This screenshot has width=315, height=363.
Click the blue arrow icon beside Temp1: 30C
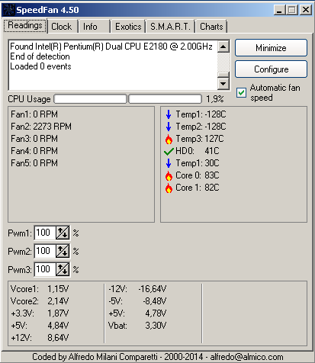[169, 163]
